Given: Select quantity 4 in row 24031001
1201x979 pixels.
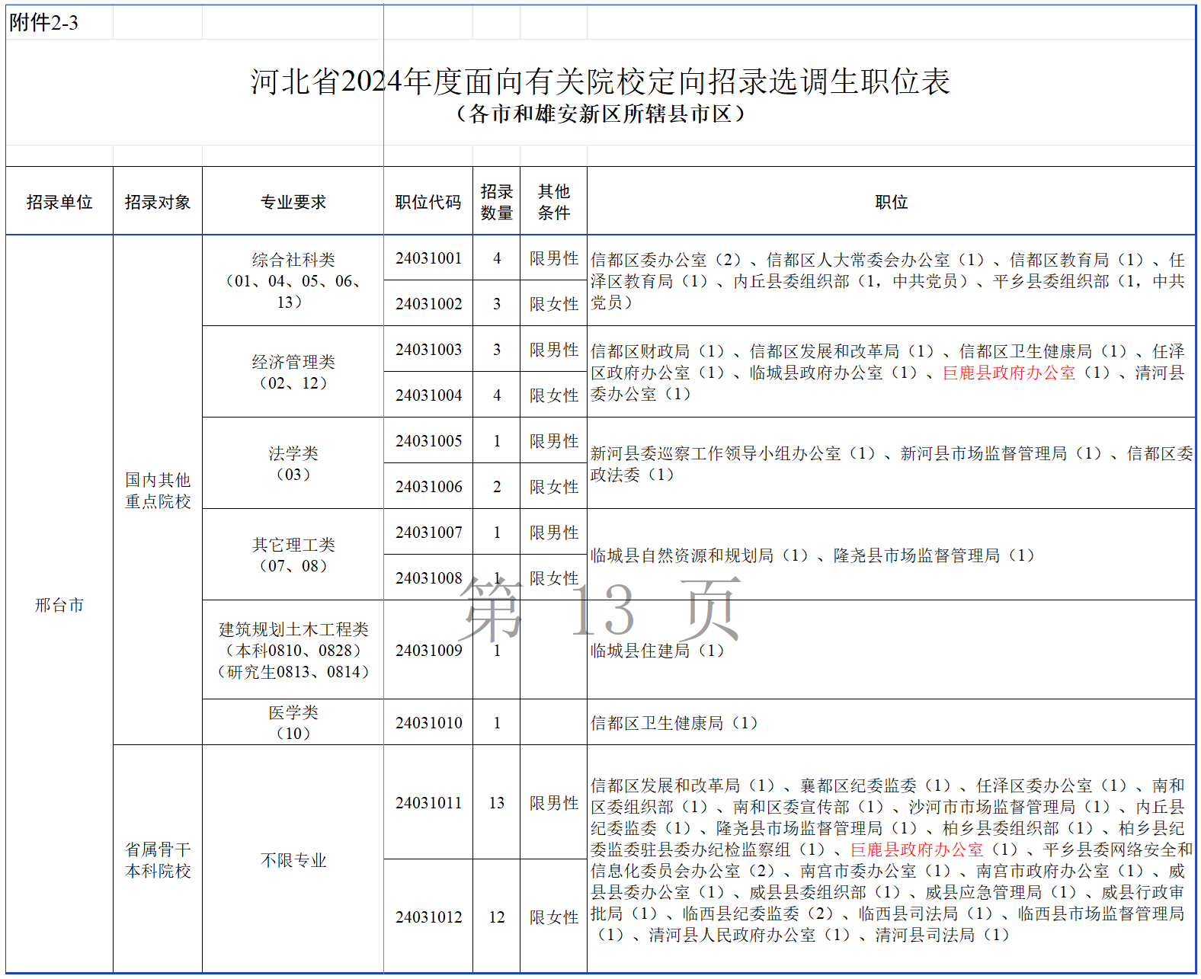Looking at the screenshot, I should point(497,258).
